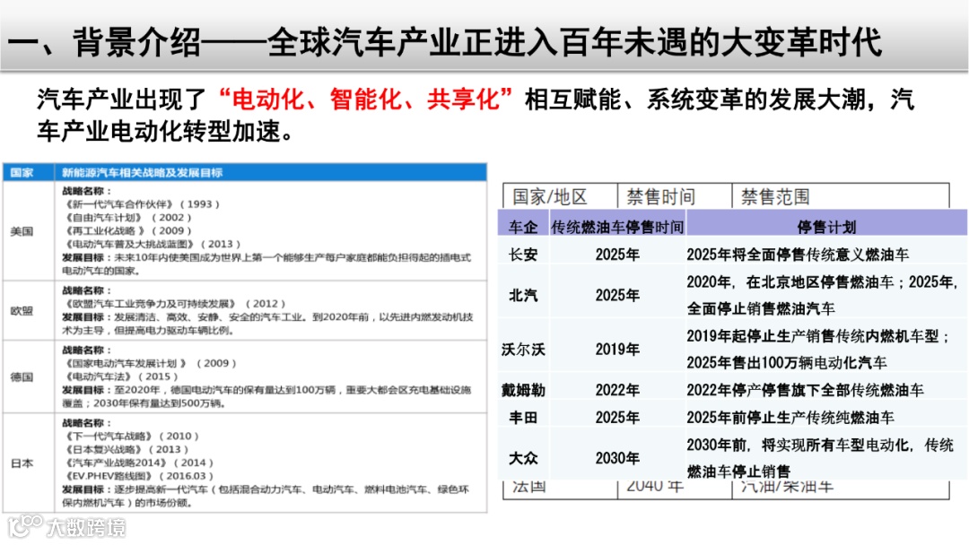Click '2019年' in the 沃尔沃 row

[617, 350]
